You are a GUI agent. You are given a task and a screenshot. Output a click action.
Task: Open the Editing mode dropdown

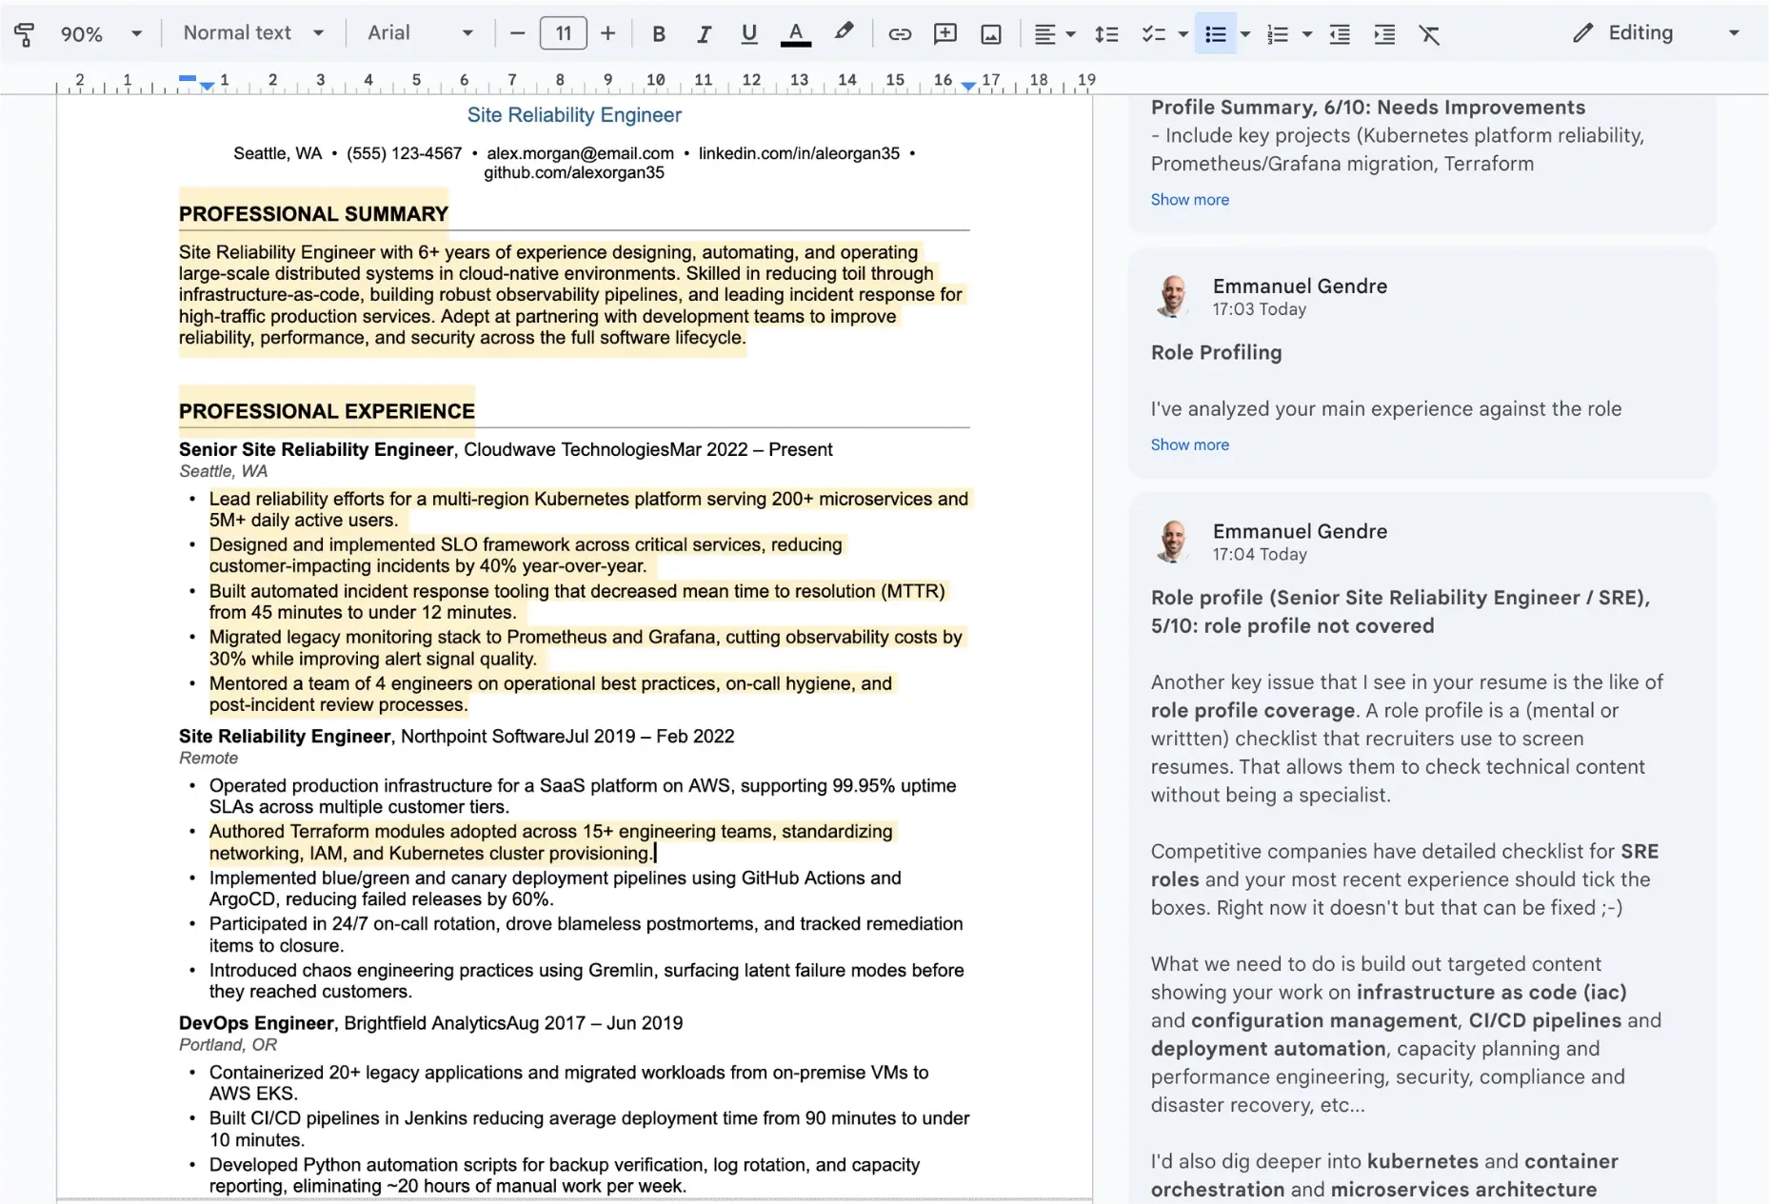tap(1656, 33)
